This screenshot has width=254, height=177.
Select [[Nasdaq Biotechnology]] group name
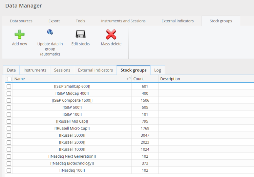click(72, 163)
